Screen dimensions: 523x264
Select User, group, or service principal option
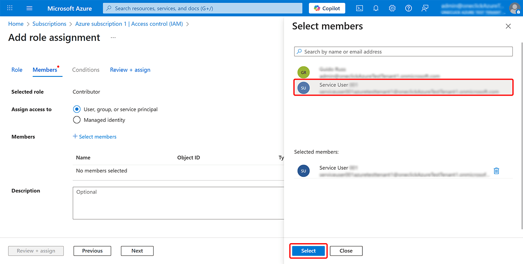(x=76, y=110)
